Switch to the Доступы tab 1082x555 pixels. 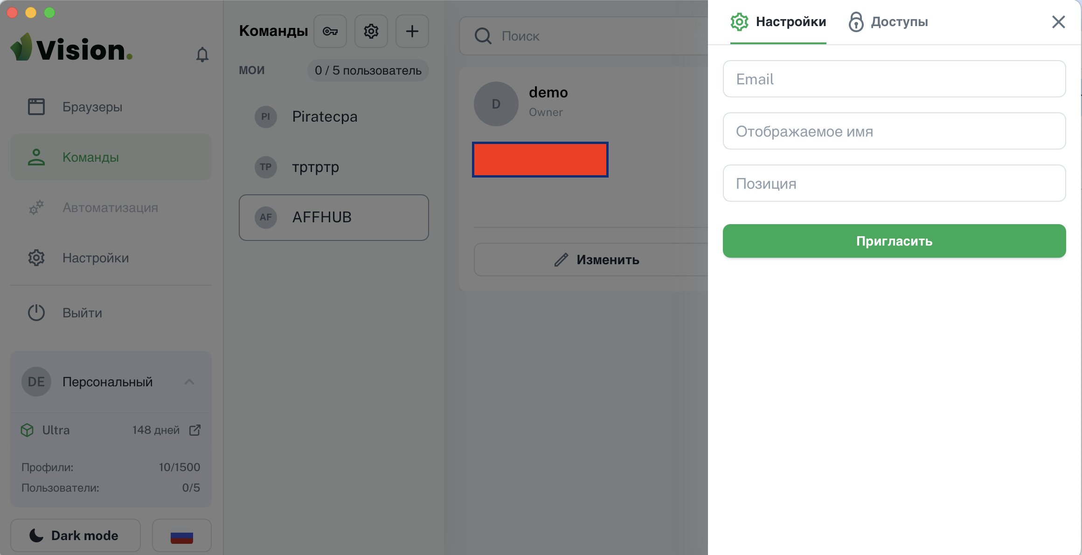pyautogui.click(x=888, y=22)
